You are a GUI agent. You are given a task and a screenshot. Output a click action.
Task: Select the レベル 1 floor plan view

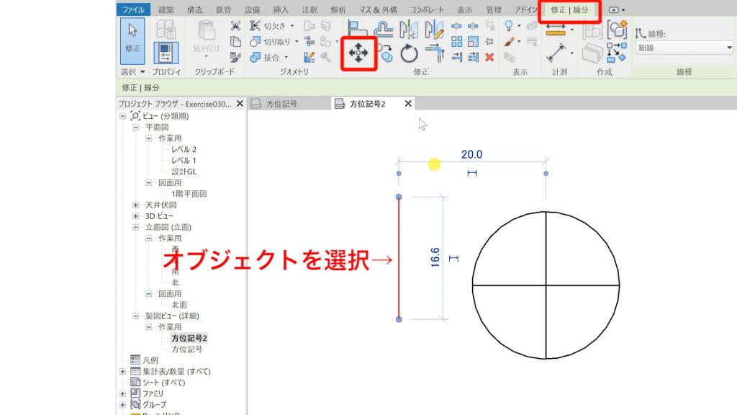[186, 160]
